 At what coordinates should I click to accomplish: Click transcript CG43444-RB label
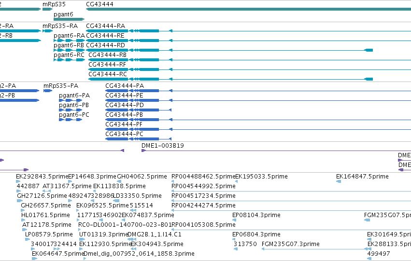pyautogui.click(x=108, y=55)
